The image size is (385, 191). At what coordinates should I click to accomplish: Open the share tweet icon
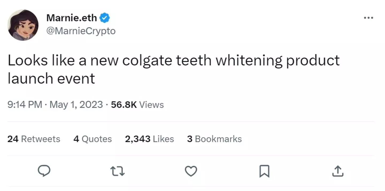click(338, 171)
